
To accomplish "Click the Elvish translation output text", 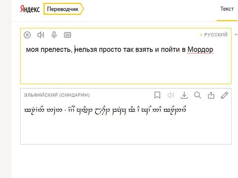I will click(105, 110).
